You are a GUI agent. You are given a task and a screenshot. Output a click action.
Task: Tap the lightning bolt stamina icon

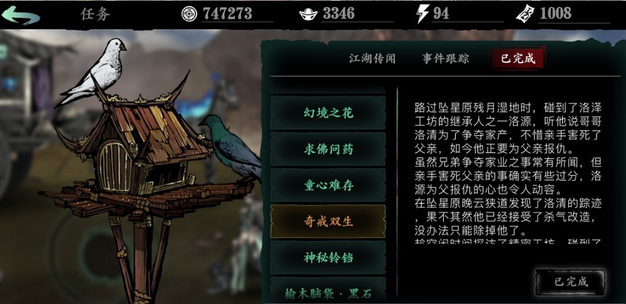click(x=422, y=14)
